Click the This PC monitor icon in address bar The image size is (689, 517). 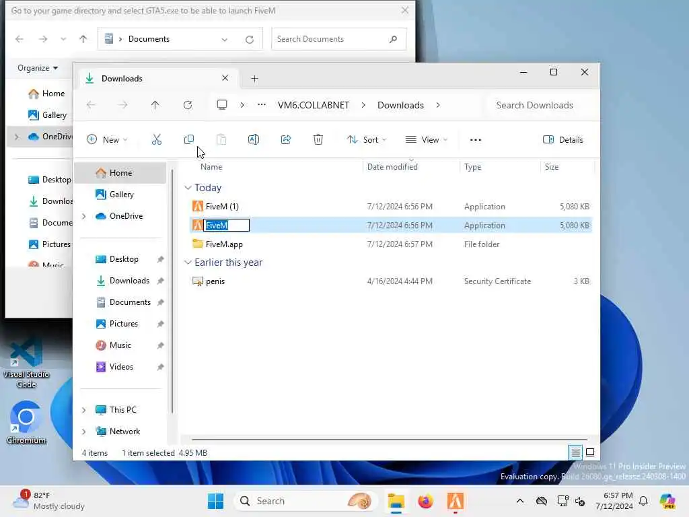pos(222,105)
